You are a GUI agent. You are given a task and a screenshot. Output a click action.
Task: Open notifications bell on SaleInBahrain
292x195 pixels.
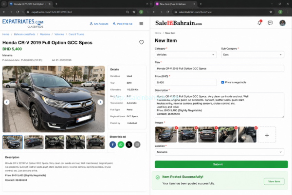pos(259,23)
